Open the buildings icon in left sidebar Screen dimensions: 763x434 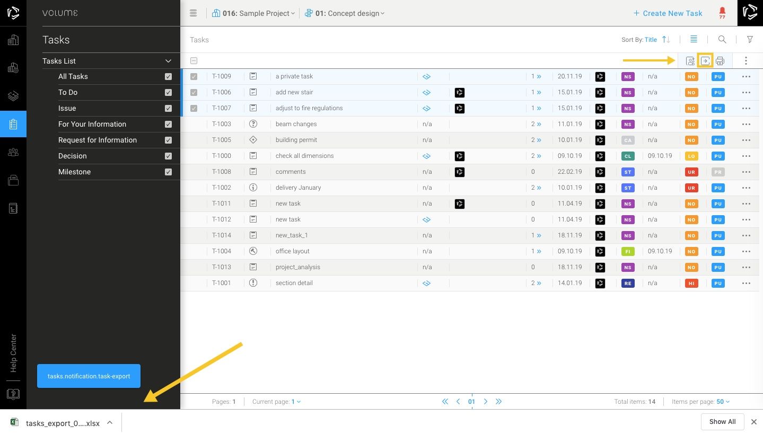[x=13, y=40]
